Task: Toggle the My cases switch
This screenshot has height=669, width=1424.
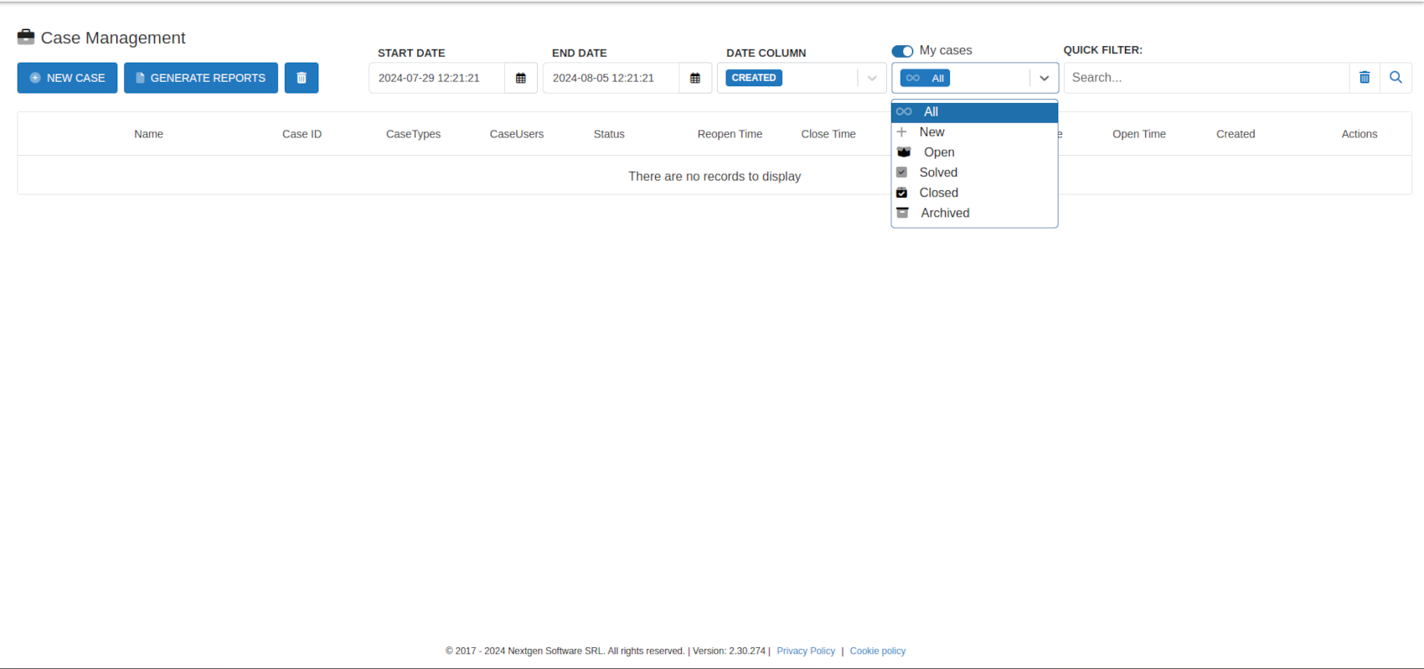Action: (902, 51)
